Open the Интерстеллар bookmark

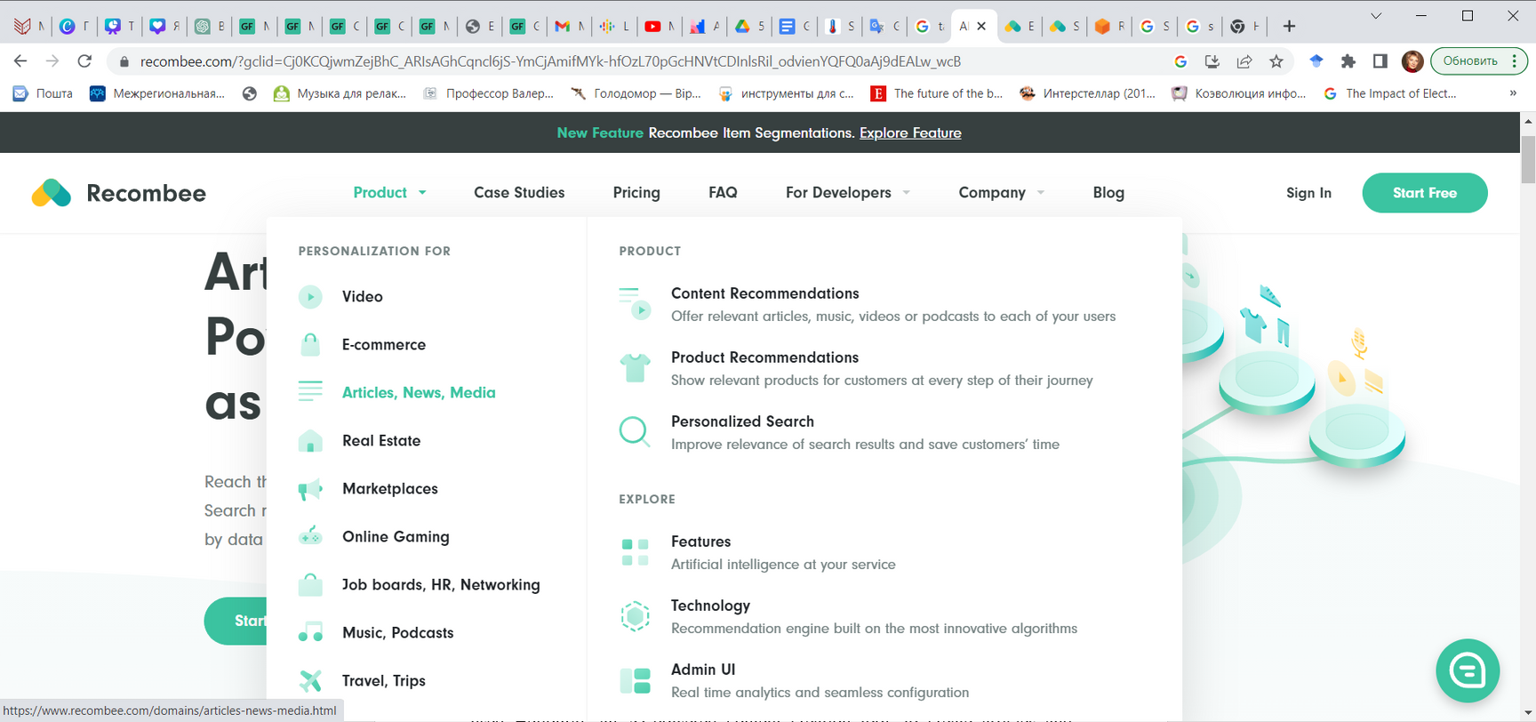pos(1088,93)
